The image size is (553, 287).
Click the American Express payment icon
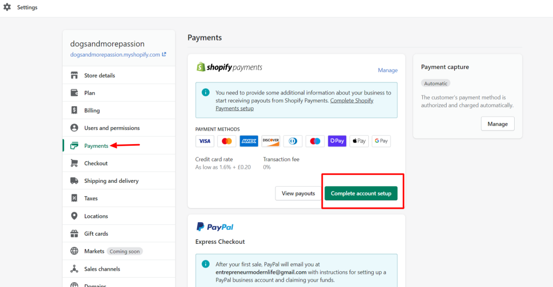pos(249,141)
